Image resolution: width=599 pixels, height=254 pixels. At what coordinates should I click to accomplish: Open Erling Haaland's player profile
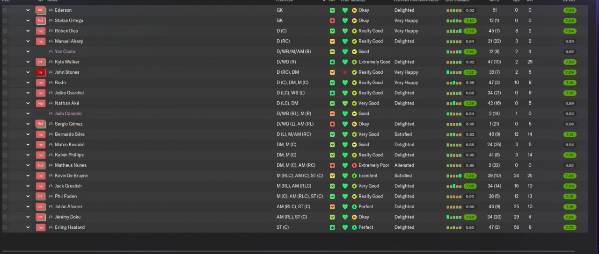70,227
